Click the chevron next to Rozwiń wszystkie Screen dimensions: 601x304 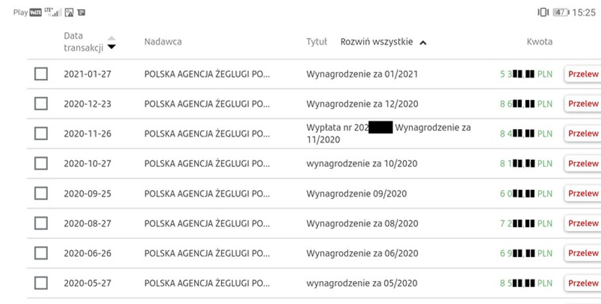423,42
